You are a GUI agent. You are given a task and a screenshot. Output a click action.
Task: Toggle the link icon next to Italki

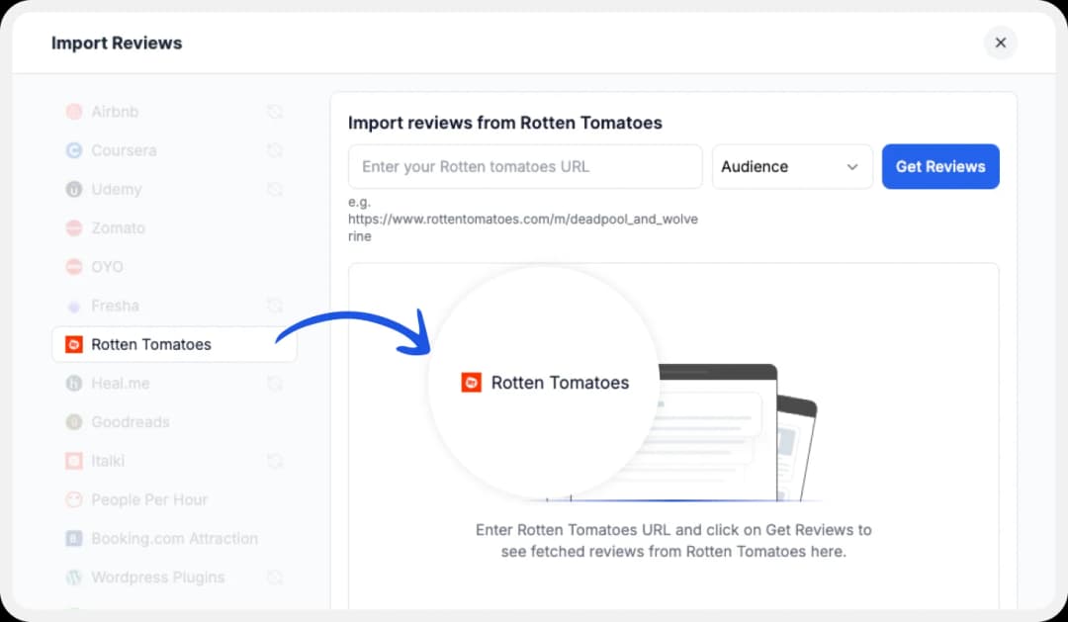(275, 460)
